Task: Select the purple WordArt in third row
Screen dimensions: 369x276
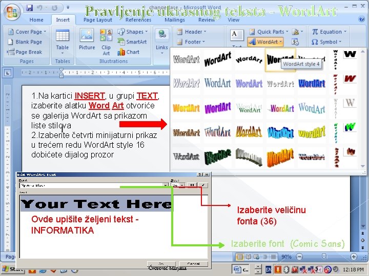Action: coord(218,108)
